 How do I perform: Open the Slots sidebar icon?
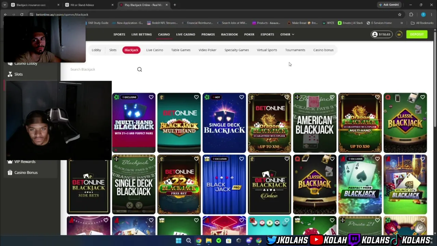point(10,74)
